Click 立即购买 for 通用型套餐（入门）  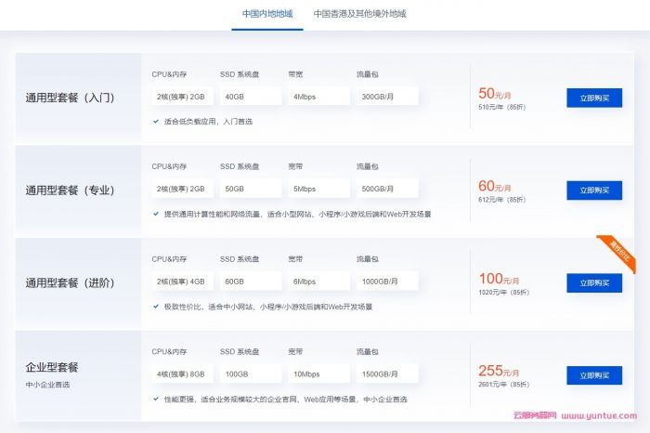pos(594,98)
